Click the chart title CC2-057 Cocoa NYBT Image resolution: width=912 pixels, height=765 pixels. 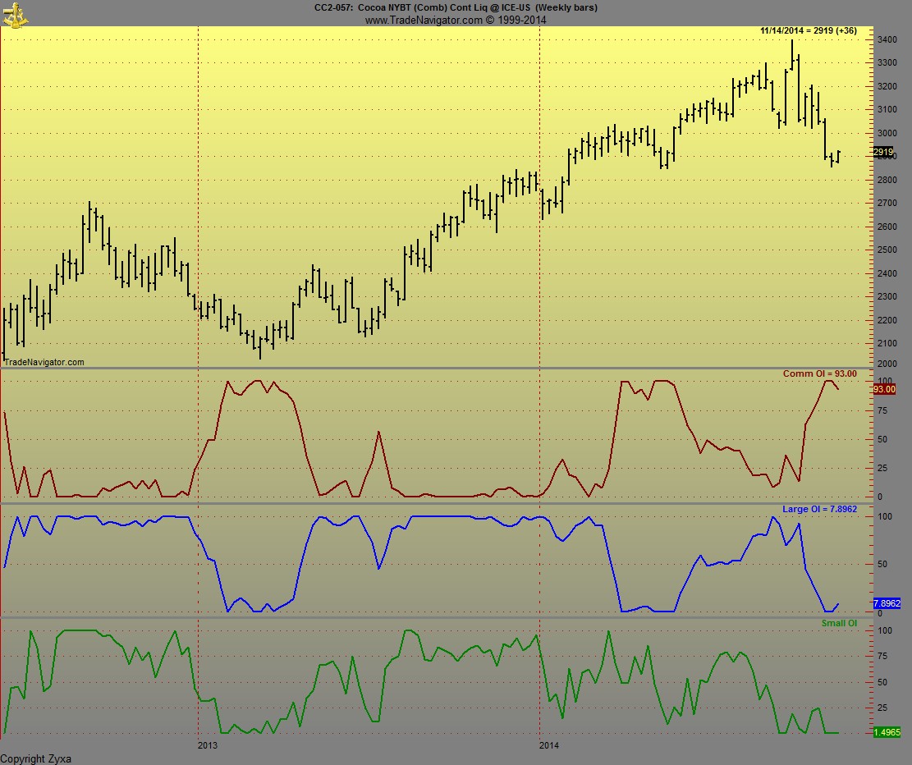click(x=456, y=7)
